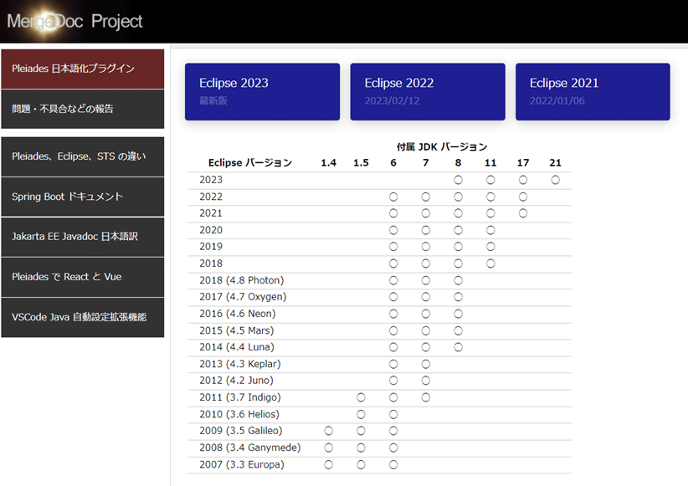Image resolution: width=688 pixels, height=486 pixels.
Task: Click the JDK 11 column header
Action: coord(490,163)
